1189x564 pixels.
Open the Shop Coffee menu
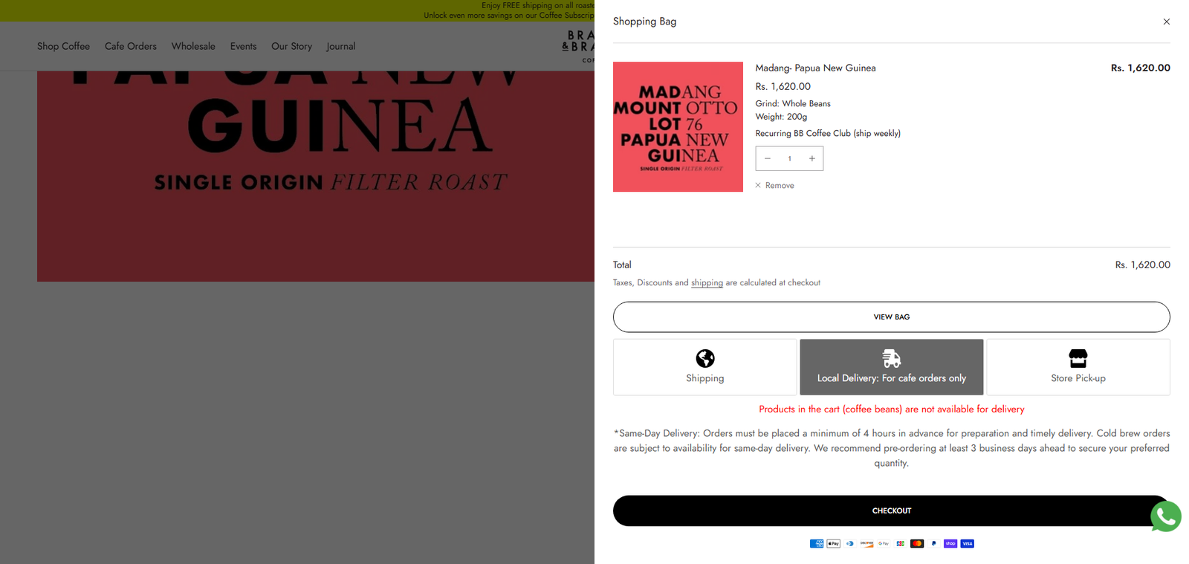point(63,46)
